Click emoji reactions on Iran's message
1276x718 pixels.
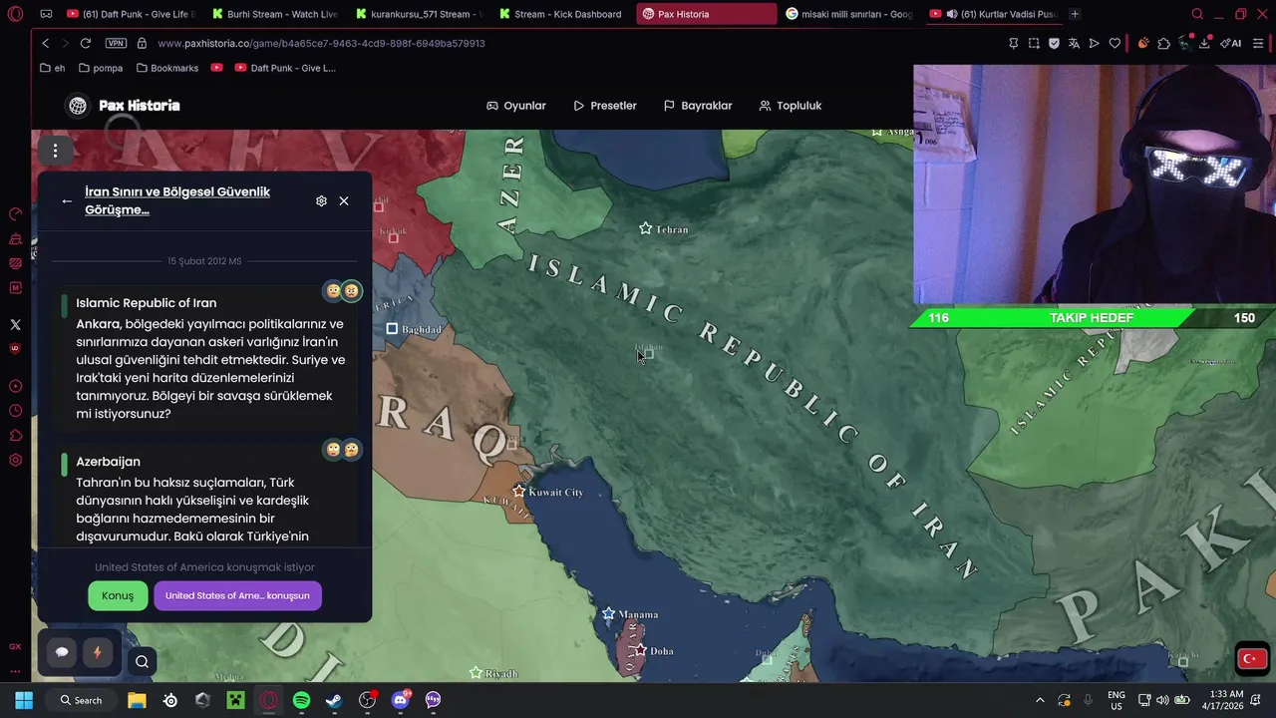coord(342,290)
